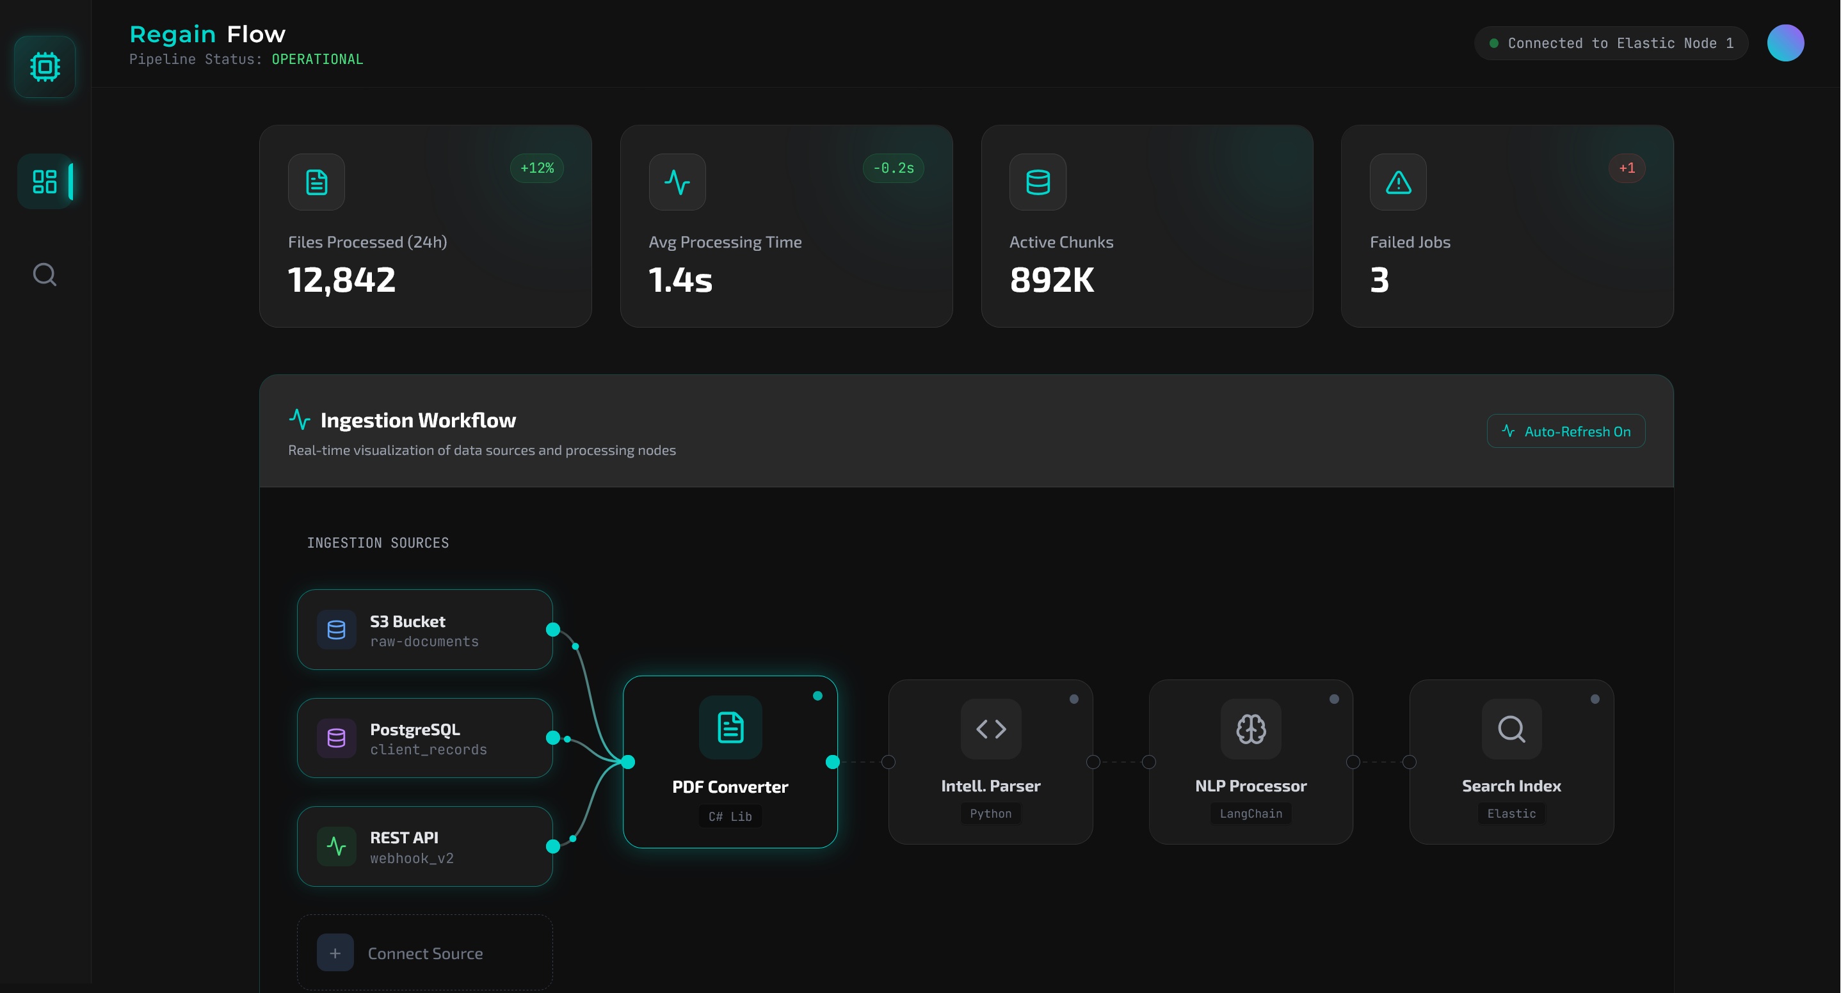1841x993 pixels.
Task: Click the chip logo icon in sidebar
Action: (44, 67)
